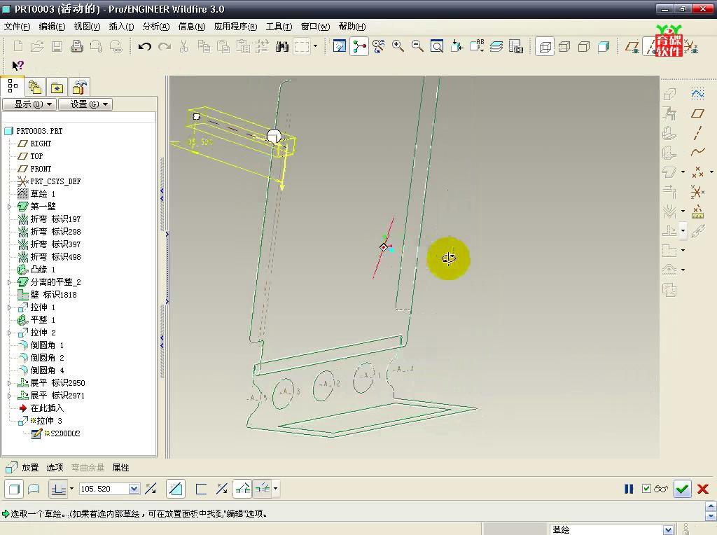This screenshot has width=717, height=535.
Task: Pick the datum coordinate system tool
Action: point(697,192)
